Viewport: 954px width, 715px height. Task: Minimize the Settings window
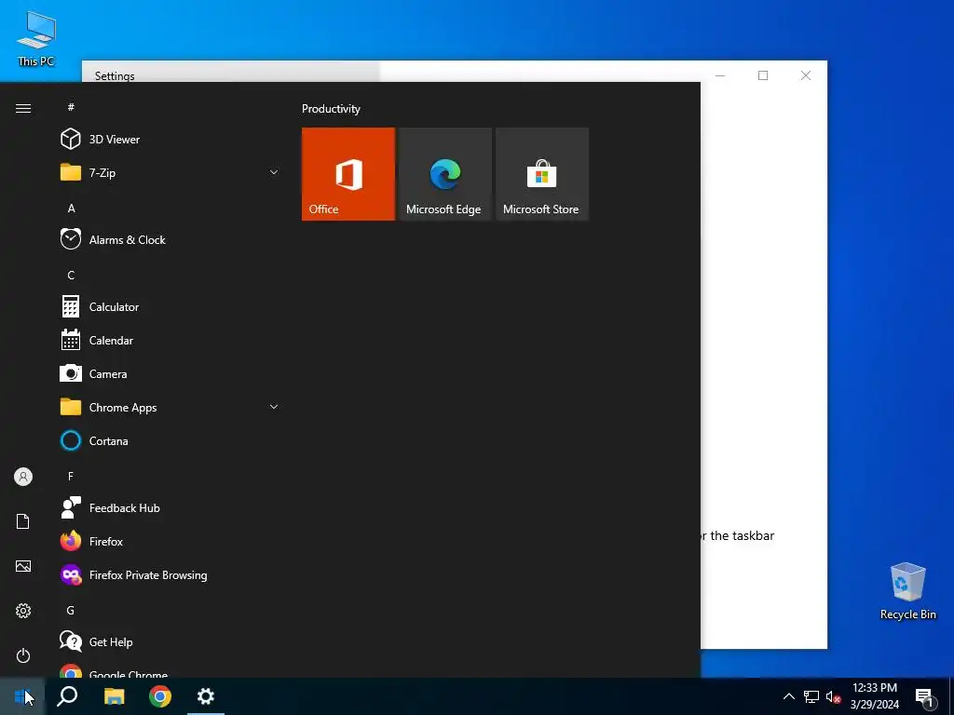[x=720, y=75]
